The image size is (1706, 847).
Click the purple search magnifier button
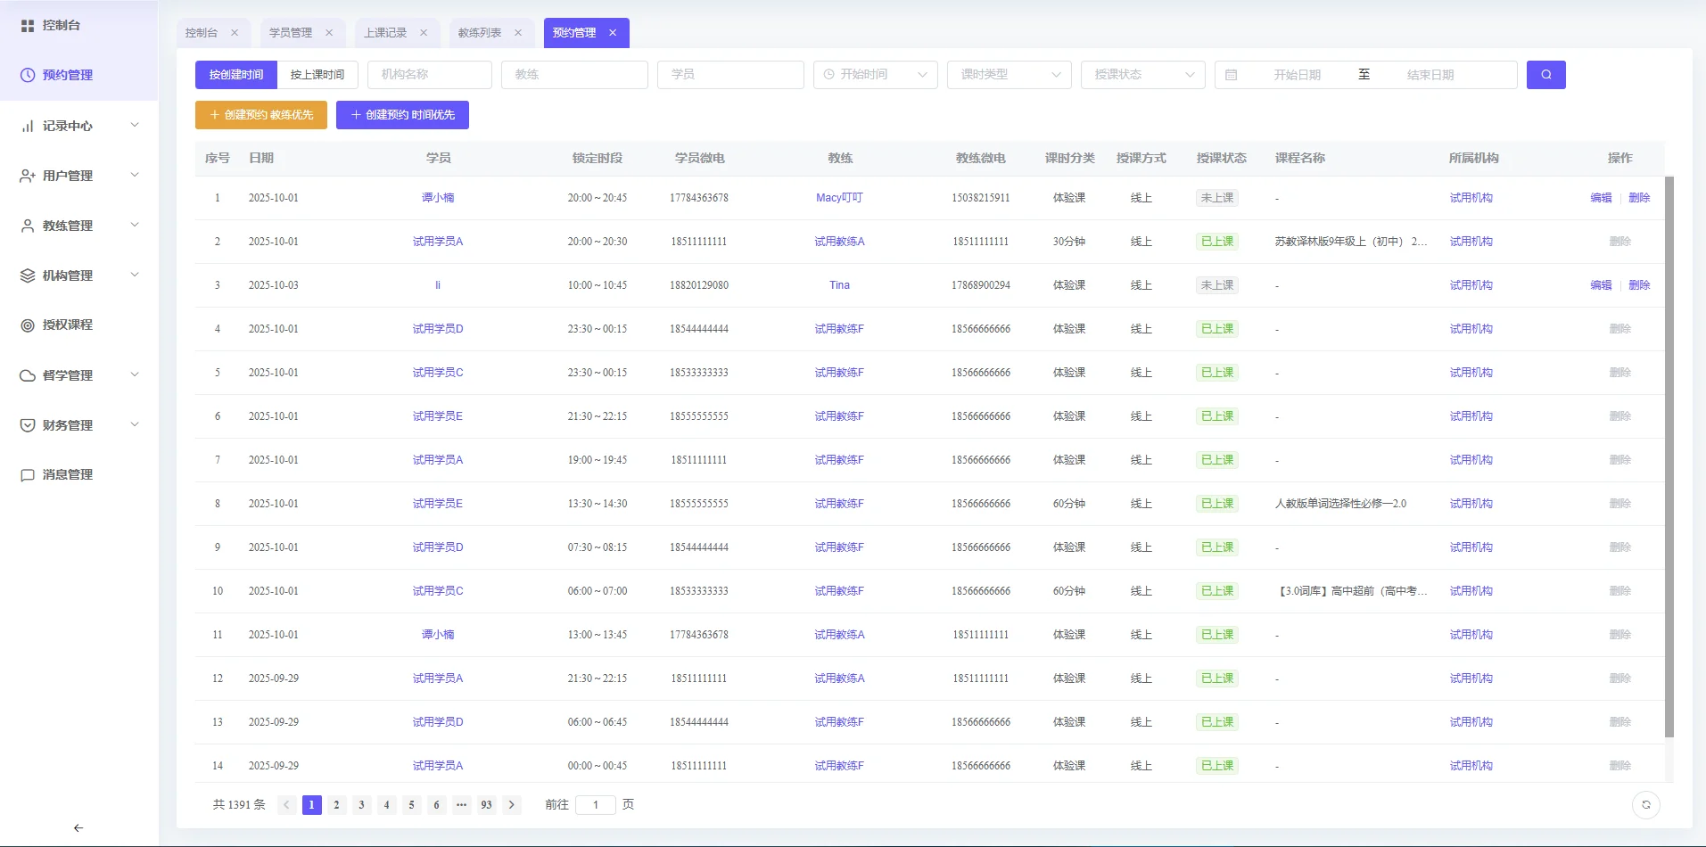tap(1546, 75)
